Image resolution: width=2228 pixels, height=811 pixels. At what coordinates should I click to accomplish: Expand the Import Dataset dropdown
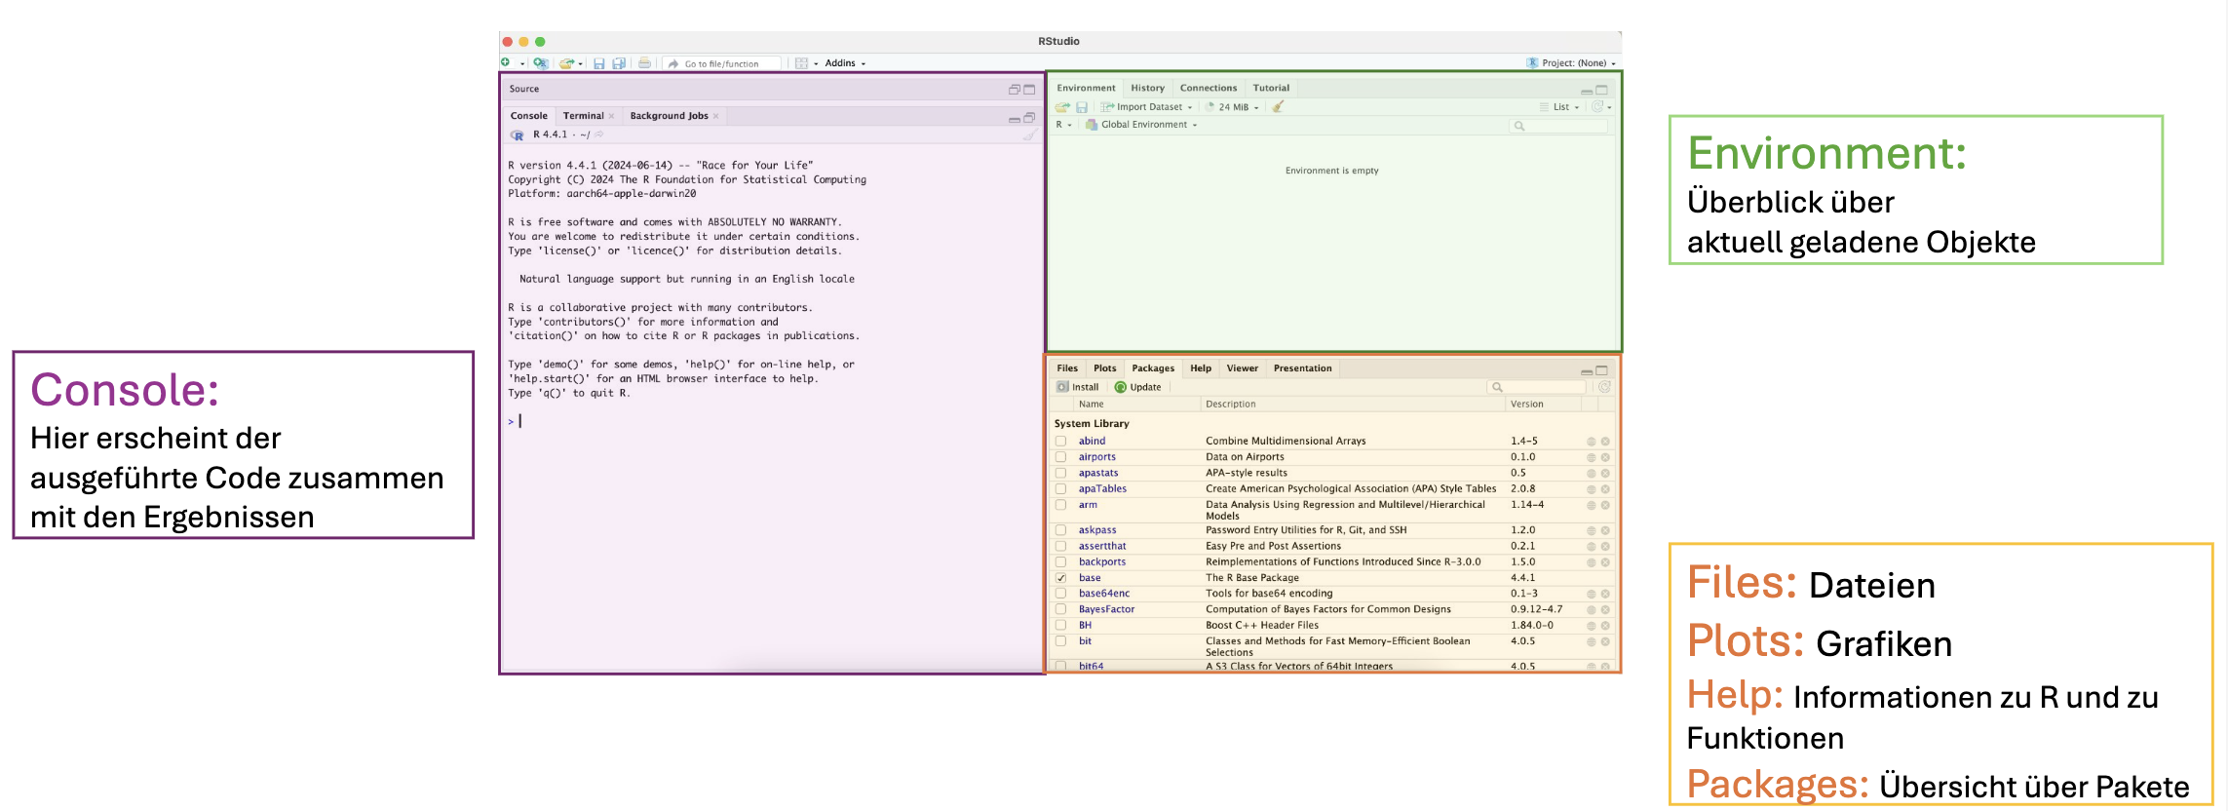point(1149,107)
